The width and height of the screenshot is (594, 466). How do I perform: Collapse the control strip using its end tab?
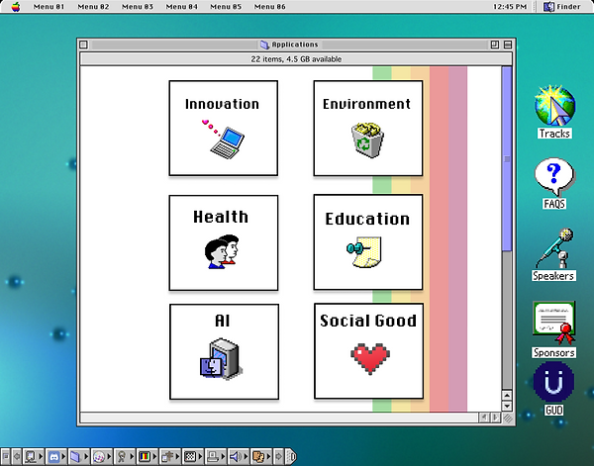point(291,456)
